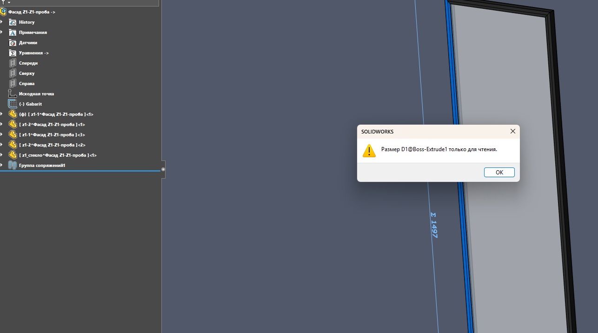Screen dimensions: 598x333
Task: Select the Справа plane in tree
Action: click(x=27, y=84)
